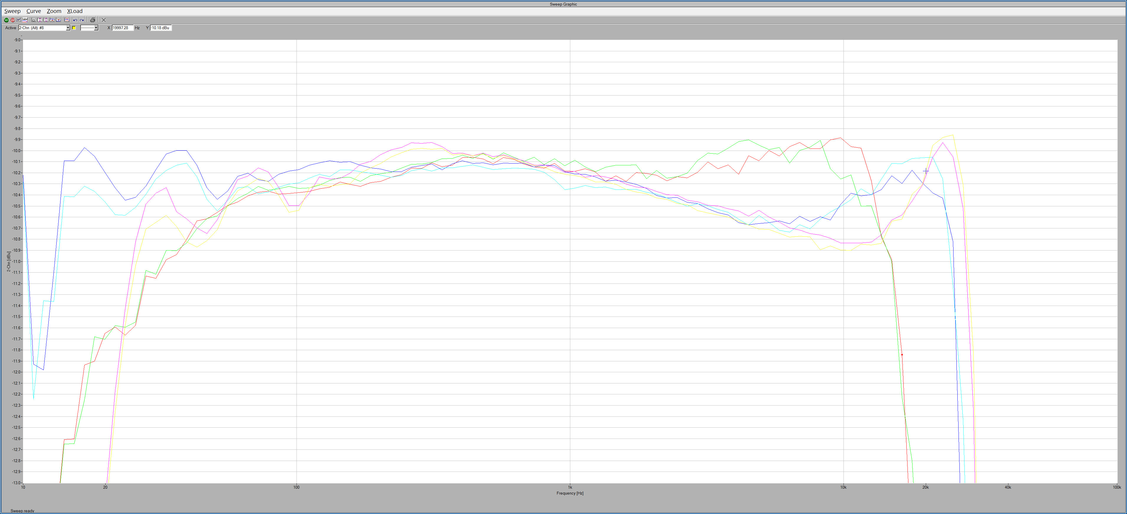Screen dimensions: 1127x514
Task: Click the '-10.0' level tick label
Action: pos(17,151)
